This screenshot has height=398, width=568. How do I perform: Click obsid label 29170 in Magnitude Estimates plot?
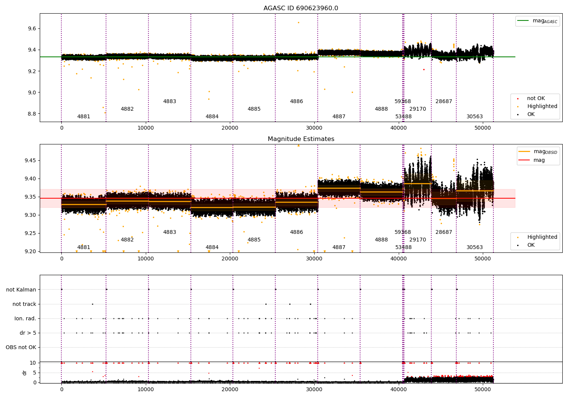coord(418,240)
